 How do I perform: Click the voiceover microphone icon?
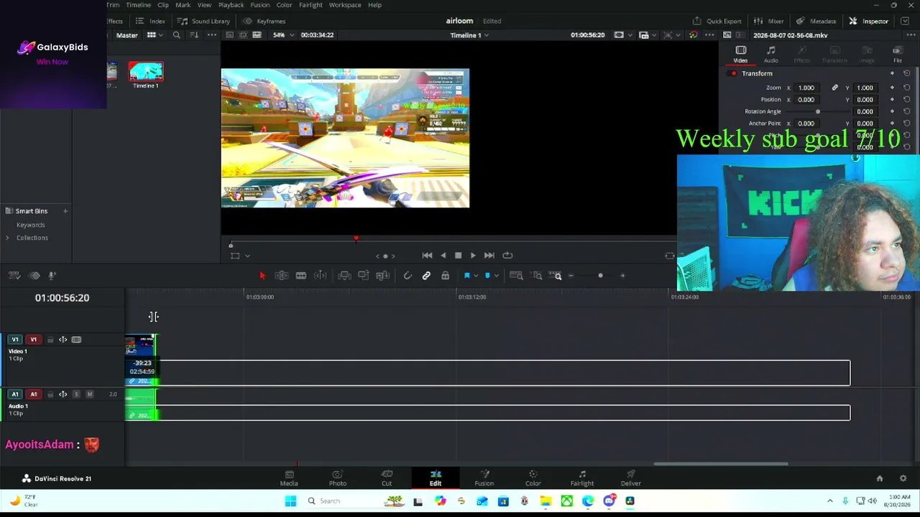click(x=52, y=276)
